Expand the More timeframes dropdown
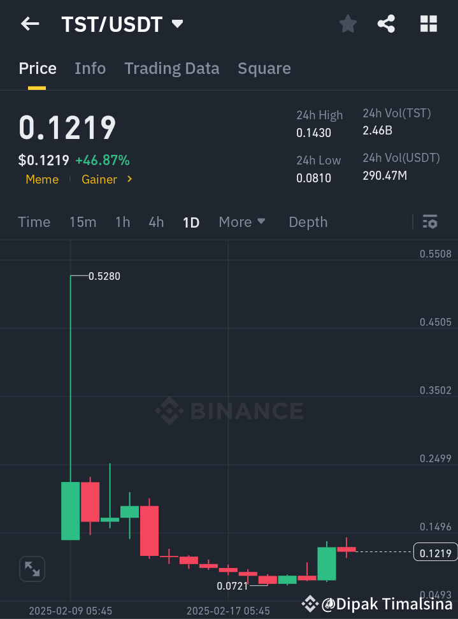This screenshot has height=619, width=458. 242,222
